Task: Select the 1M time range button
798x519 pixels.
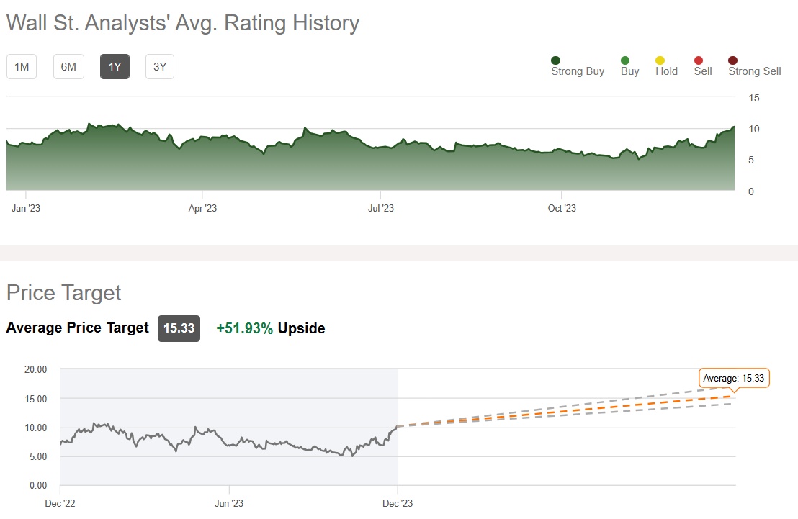Action: [22, 67]
